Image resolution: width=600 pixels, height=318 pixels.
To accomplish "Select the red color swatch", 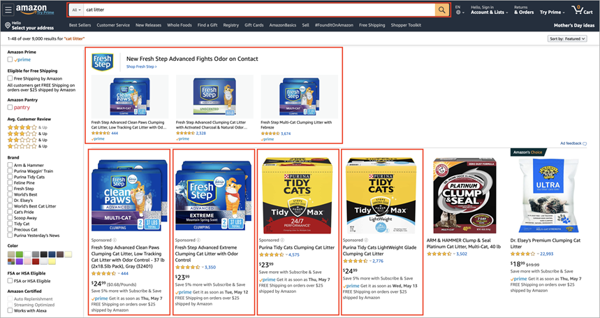I will [x=36, y=262].
